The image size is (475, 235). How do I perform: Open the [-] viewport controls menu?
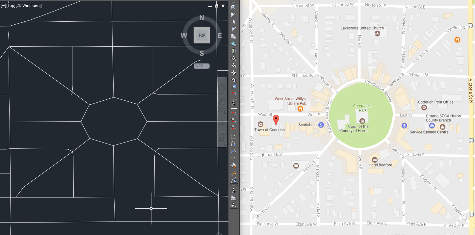tap(3, 6)
